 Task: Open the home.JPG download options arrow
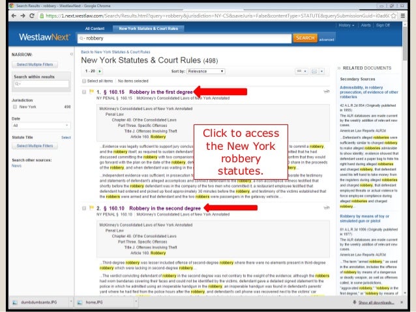136,302
